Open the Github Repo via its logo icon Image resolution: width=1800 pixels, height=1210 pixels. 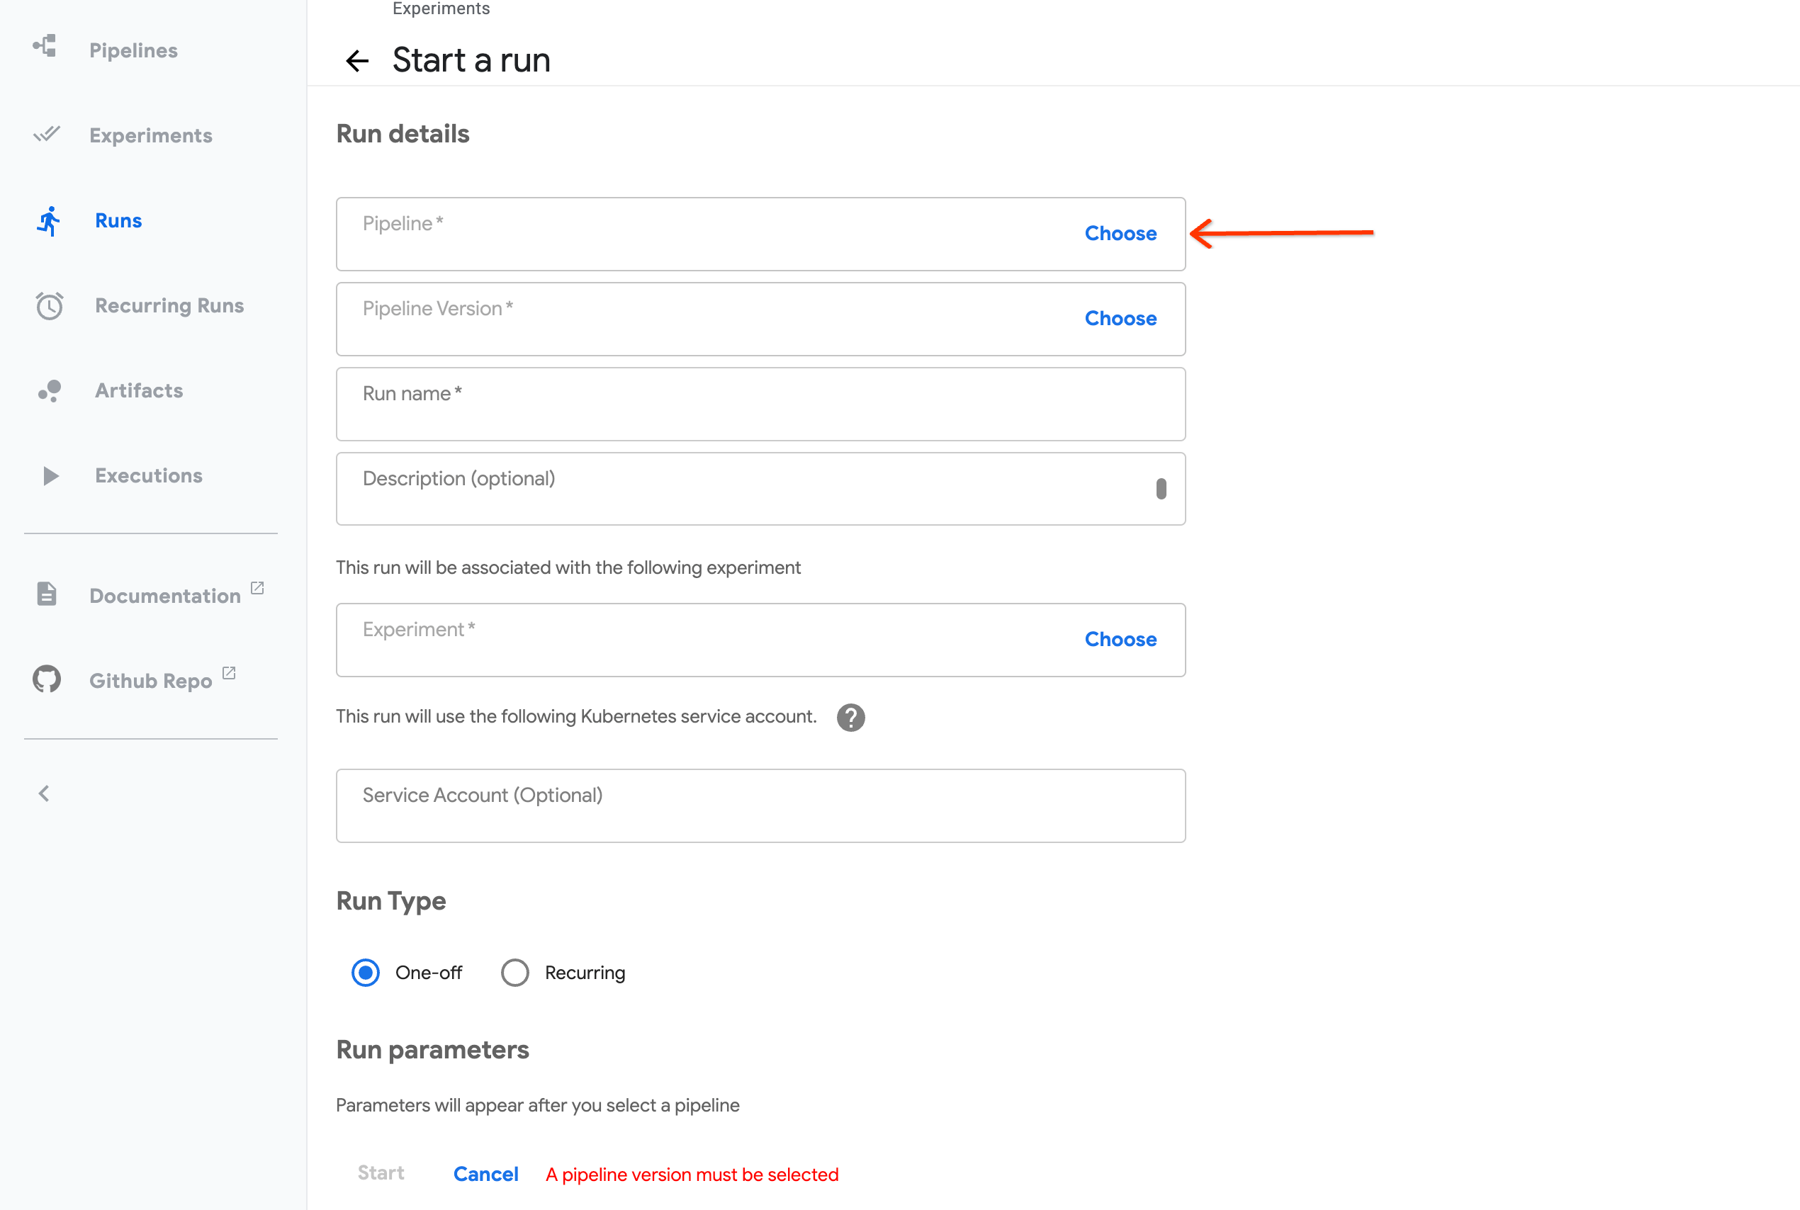coord(45,679)
